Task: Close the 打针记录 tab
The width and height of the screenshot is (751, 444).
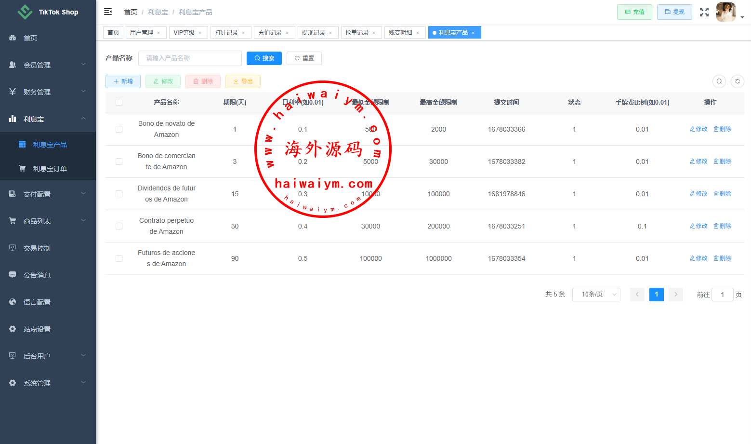Action: point(243,33)
